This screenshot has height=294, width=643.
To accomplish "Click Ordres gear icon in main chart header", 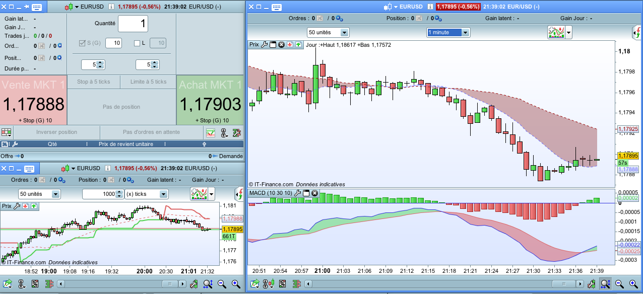I will point(339,19).
